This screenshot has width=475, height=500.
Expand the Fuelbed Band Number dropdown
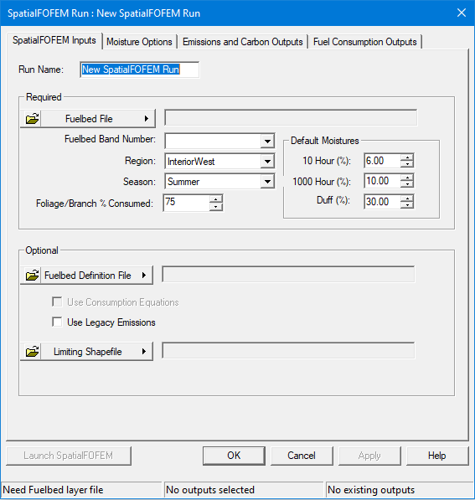[267, 141]
